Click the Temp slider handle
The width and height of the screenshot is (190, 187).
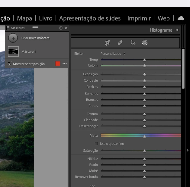point(144,60)
